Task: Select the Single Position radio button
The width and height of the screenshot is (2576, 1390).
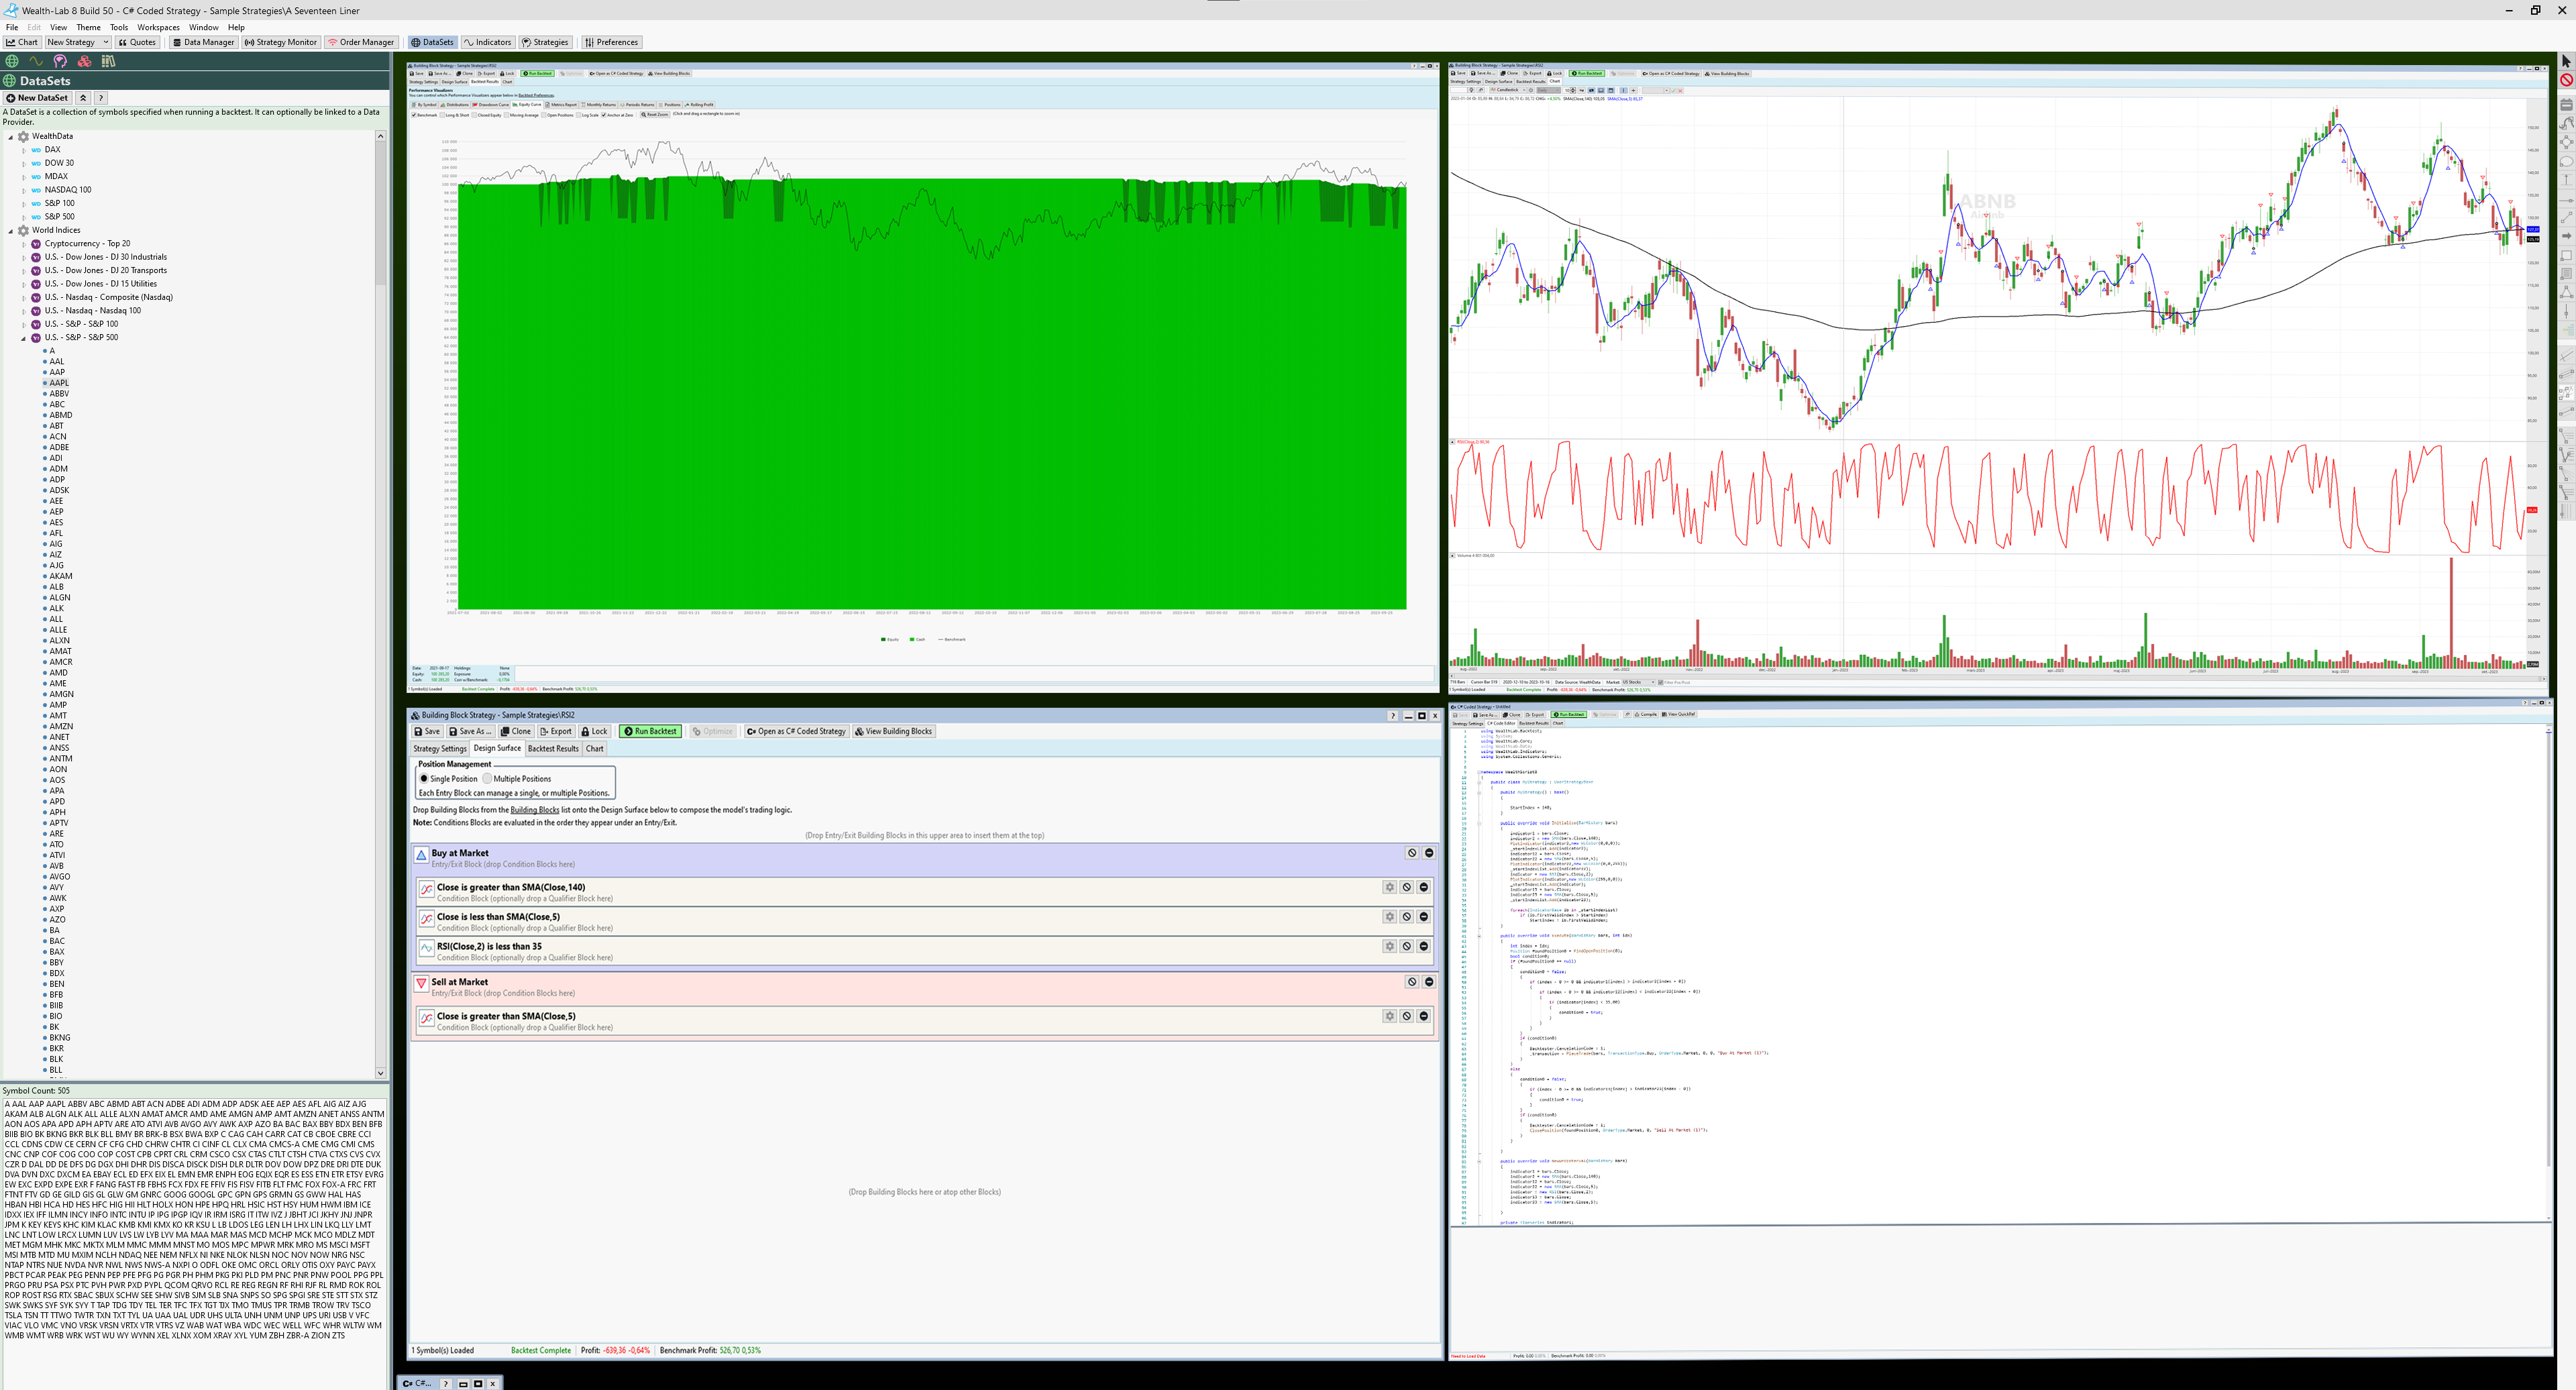Action: [424, 779]
